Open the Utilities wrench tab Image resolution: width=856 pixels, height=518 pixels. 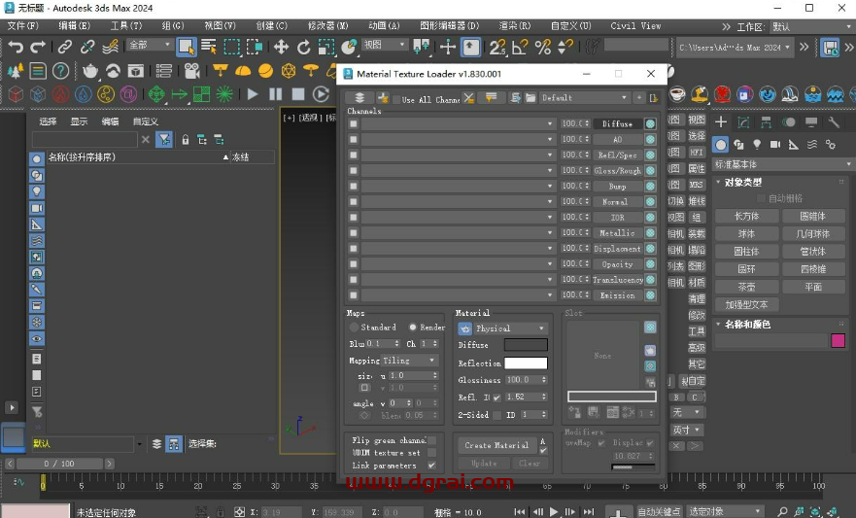(x=834, y=121)
